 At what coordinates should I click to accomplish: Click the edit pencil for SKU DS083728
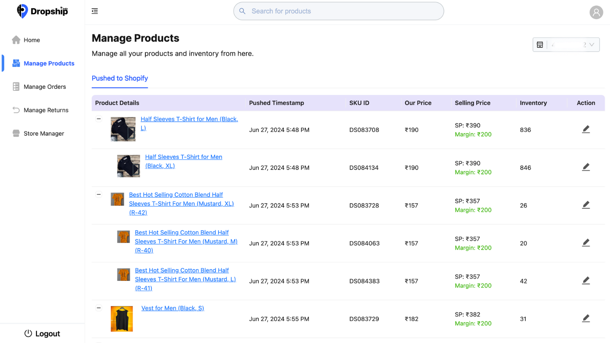tap(586, 205)
